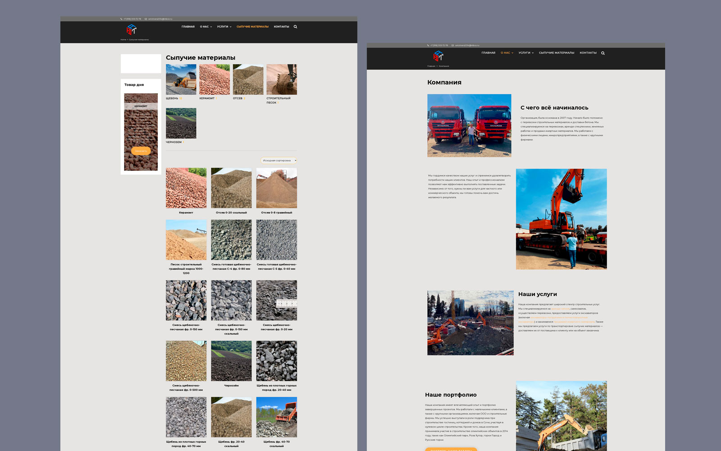The width and height of the screenshot is (721, 451).
Task: Open Смесь готовая С-4 фр. 0-80 image
Action: point(231,240)
